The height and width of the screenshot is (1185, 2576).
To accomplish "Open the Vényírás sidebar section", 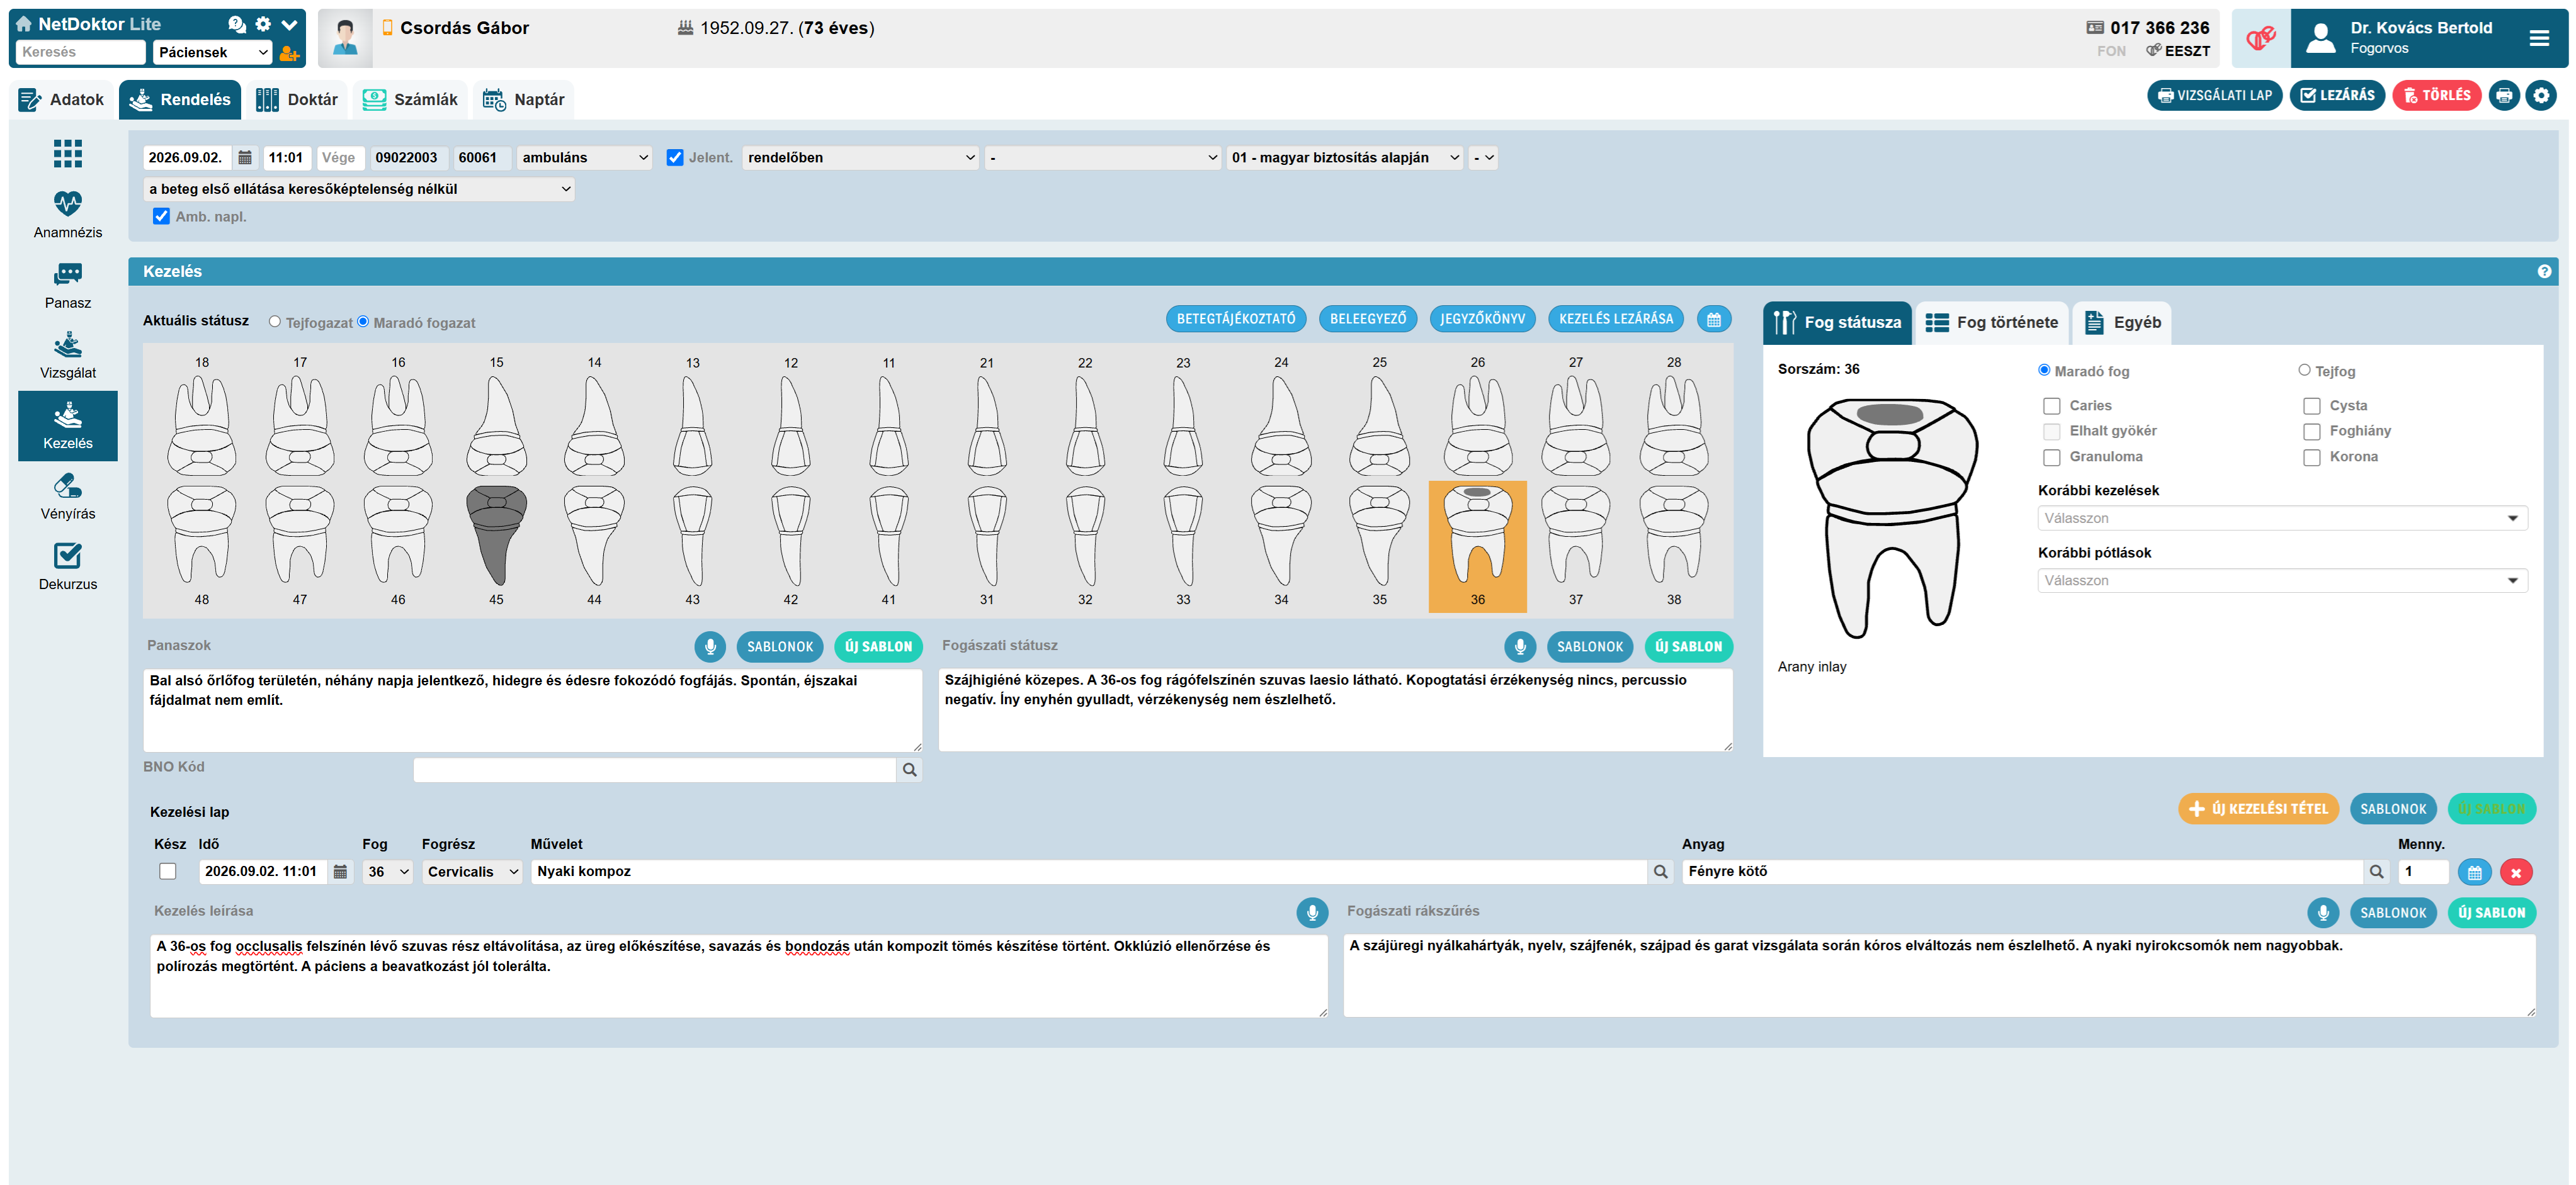I will [x=68, y=498].
